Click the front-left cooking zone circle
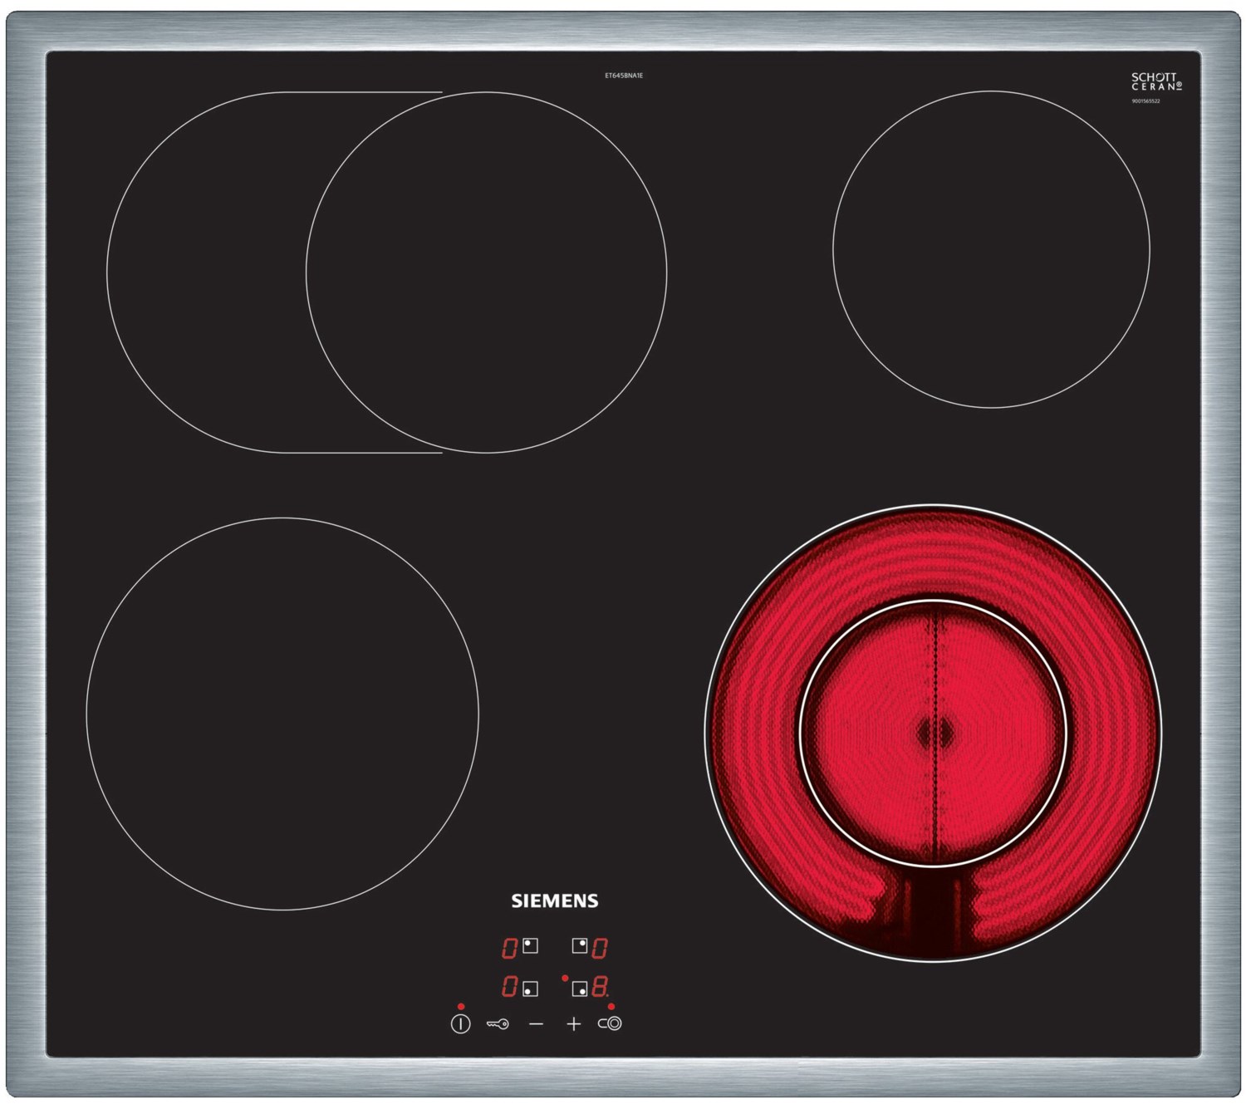1246x1109 pixels. click(x=282, y=714)
